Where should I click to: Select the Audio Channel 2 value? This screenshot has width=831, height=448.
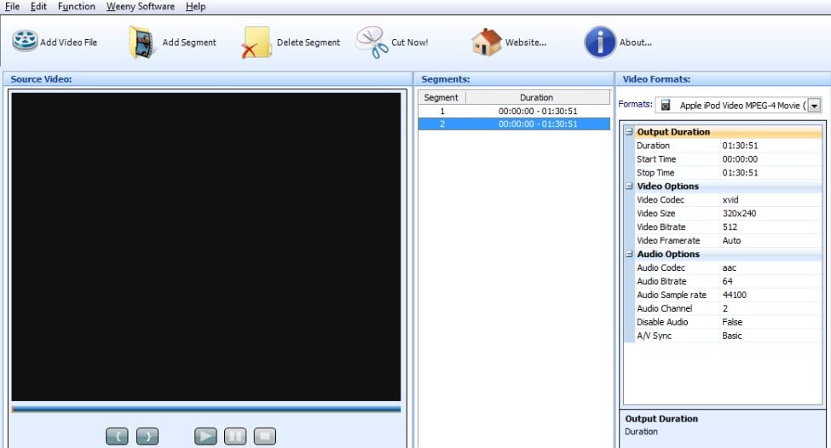(x=770, y=308)
